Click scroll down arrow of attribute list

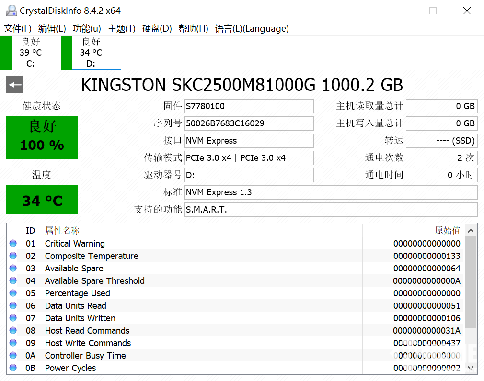[471, 368]
